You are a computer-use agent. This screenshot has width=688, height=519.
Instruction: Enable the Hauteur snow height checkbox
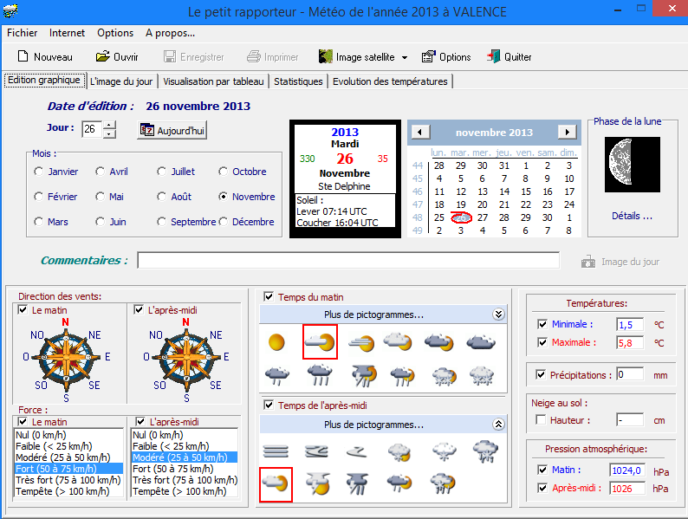pyautogui.click(x=541, y=420)
